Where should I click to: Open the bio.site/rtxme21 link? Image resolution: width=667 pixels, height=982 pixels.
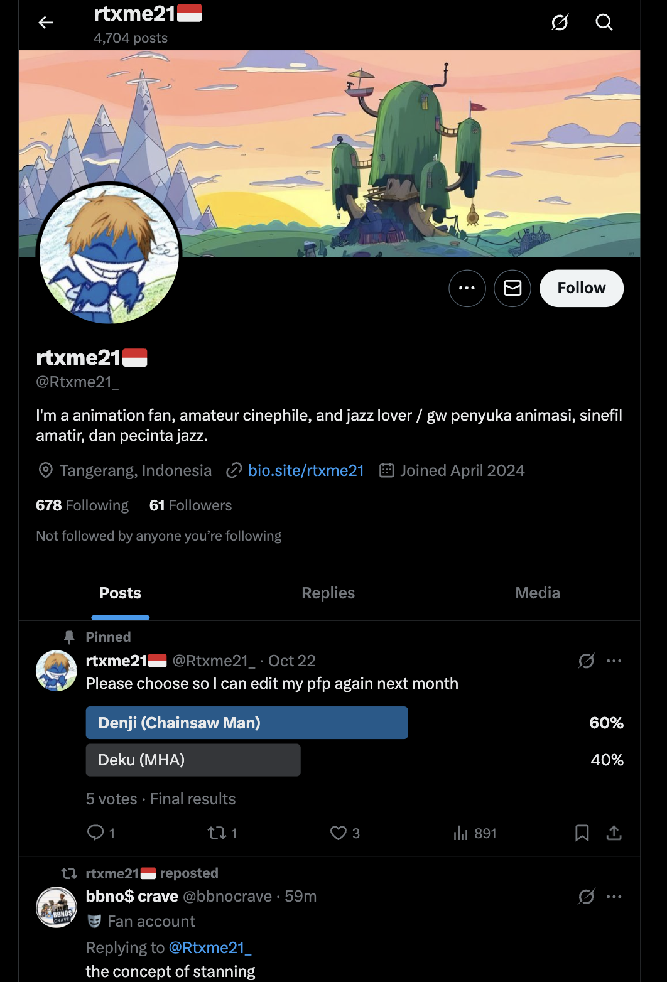pos(306,470)
